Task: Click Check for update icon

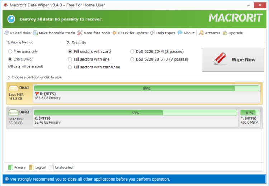Action: click(x=114, y=33)
